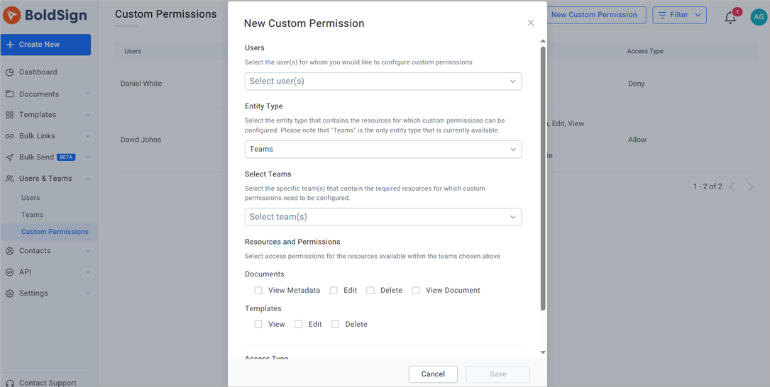Click the Settings gear icon in sidebar
Screen dimensions: 770x387
(x=10, y=293)
